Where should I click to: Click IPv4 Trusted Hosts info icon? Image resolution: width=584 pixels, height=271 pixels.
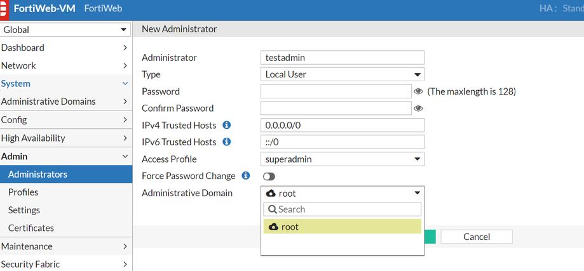click(227, 125)
